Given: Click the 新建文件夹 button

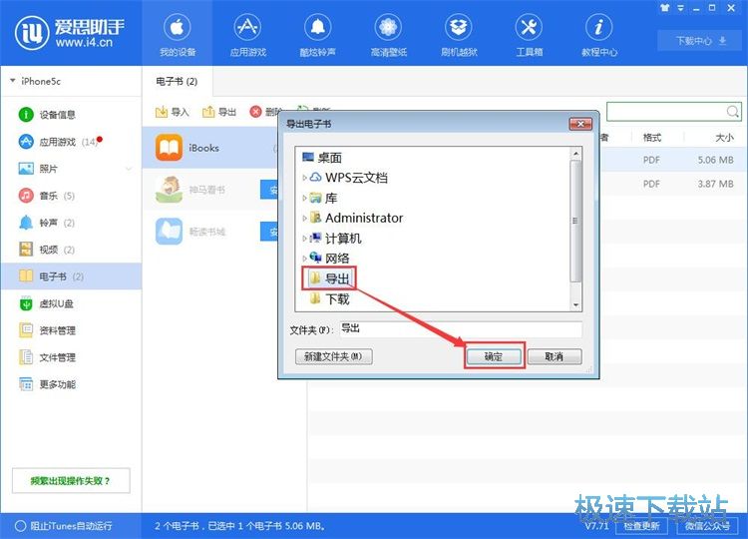Looking at the screenshot, I should tap(333, 356).
